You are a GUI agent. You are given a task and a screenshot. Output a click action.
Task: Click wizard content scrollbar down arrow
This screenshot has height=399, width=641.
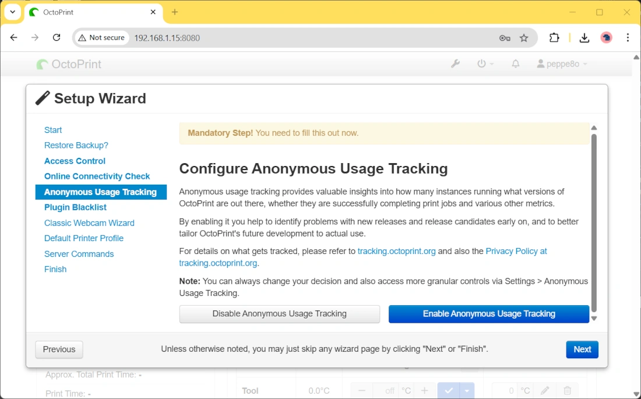tap(594, 319)
